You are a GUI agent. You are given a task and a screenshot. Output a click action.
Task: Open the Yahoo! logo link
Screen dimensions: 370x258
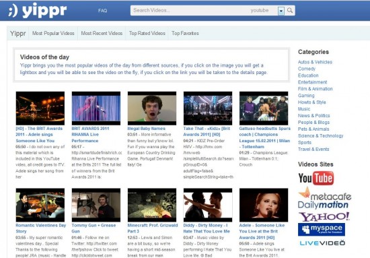point(324,217)
